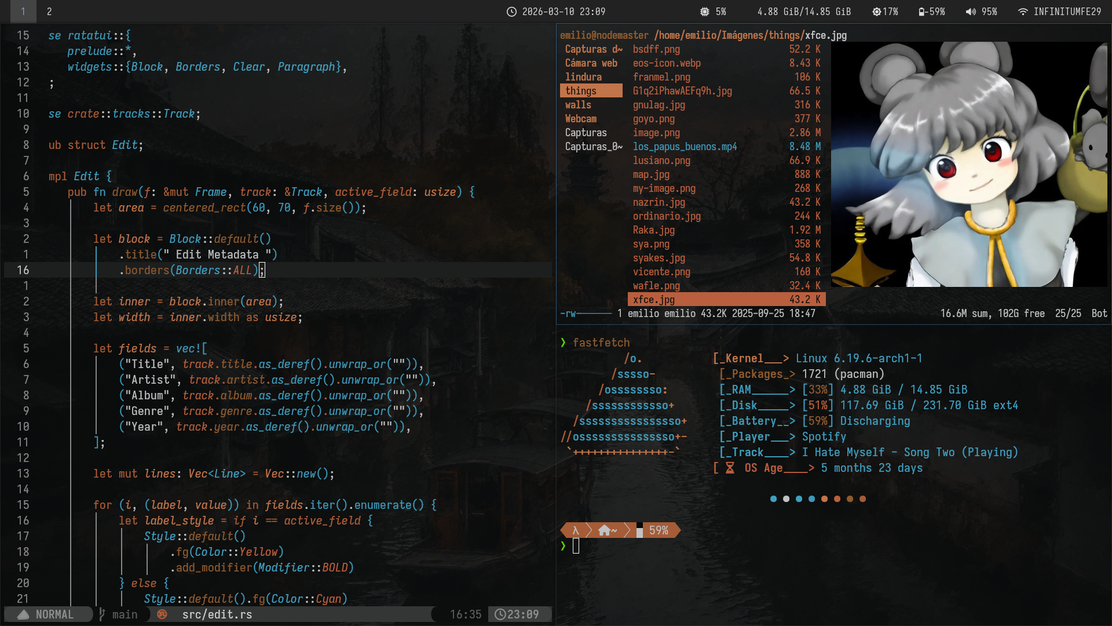The image size is (1112, 626).
Task: Click the Rust file icon in statusline
Action: point(162,614)
